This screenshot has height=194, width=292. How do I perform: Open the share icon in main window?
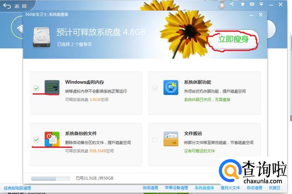tap(232, 4)
